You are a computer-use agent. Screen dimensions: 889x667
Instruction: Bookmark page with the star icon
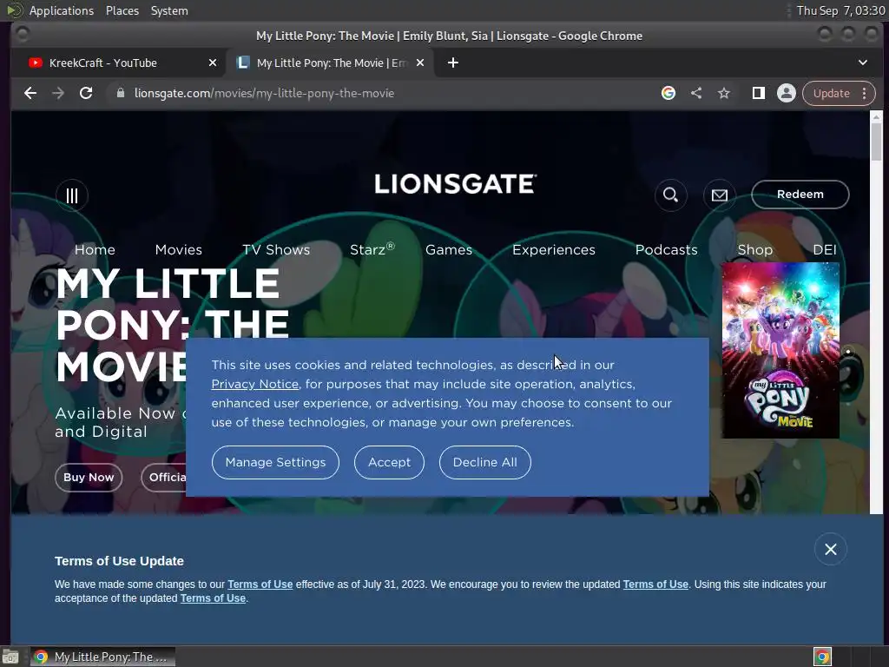(x=724, y=93)
